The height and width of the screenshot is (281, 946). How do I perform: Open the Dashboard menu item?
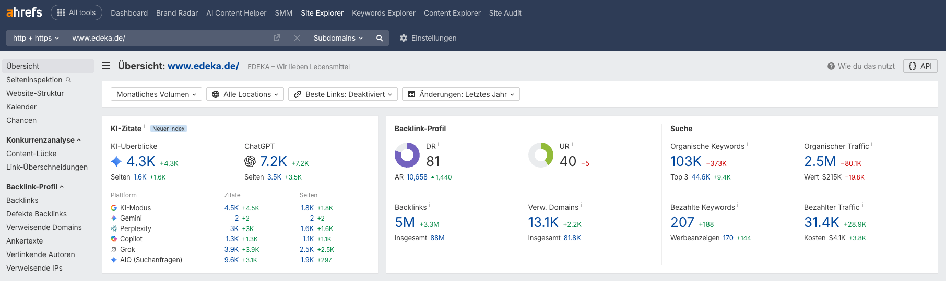129,13
